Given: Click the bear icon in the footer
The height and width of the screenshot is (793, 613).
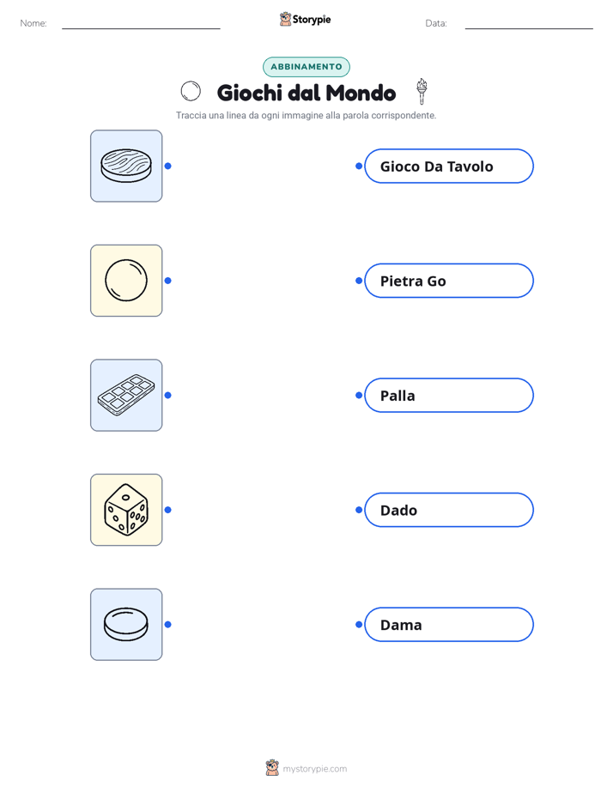Looking at the screenshot, I should point(272,768).
